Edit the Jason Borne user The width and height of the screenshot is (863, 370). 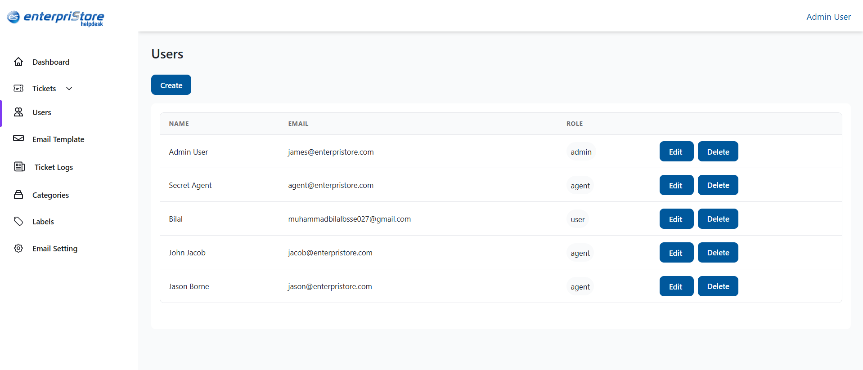click(676, 286)
